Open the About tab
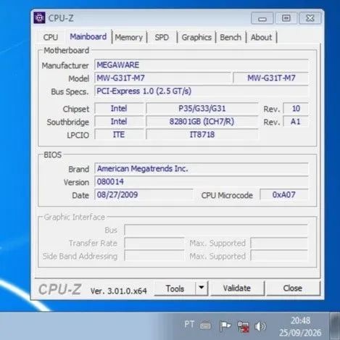The image size is (340, 340). pos(261,38)
